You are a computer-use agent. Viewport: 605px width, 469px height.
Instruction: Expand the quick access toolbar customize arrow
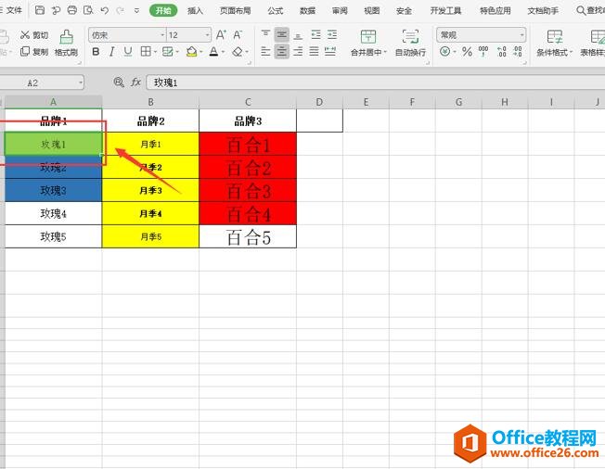[x=136, y=11]
